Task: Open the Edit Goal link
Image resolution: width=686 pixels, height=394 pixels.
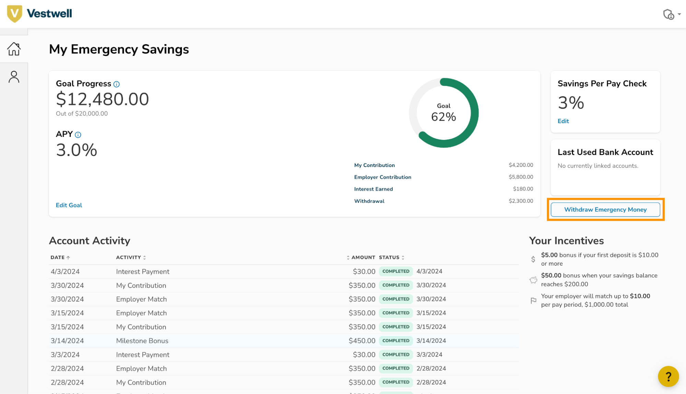Action: (x=69, y=205)
